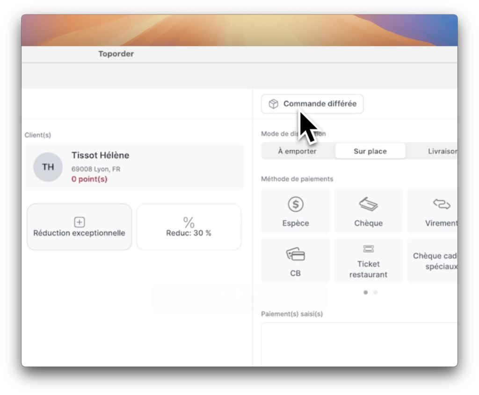Choose the Chèque payment method
This screenshot has height=395, width=479.
click(368, 205)
